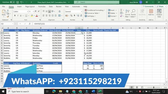Click the Insert Function fx icon
The width and height of the screenshot is (168, 94).
[x=30, y=24]
